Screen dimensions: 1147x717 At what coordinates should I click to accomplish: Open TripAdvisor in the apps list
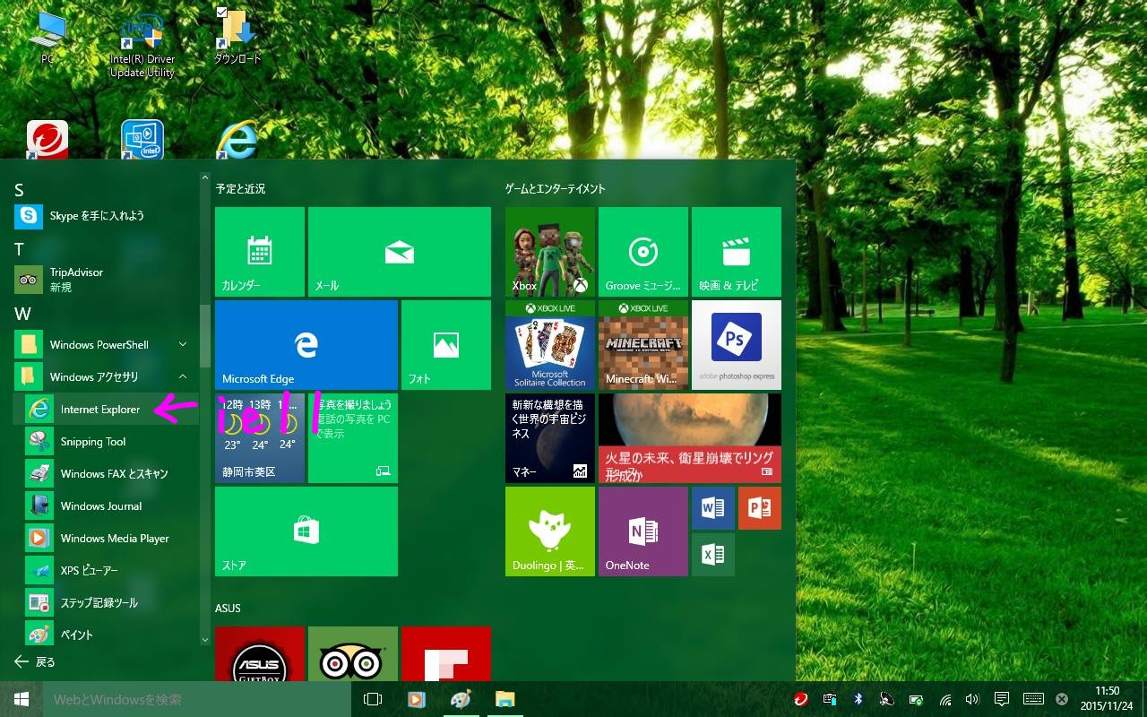pyautogui.click(x=106, y=280)
